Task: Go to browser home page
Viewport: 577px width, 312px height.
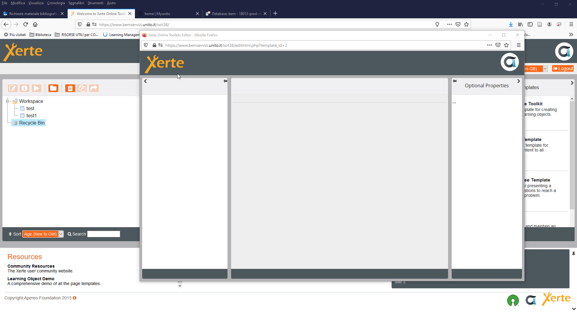Action: [x=35, y=24]
